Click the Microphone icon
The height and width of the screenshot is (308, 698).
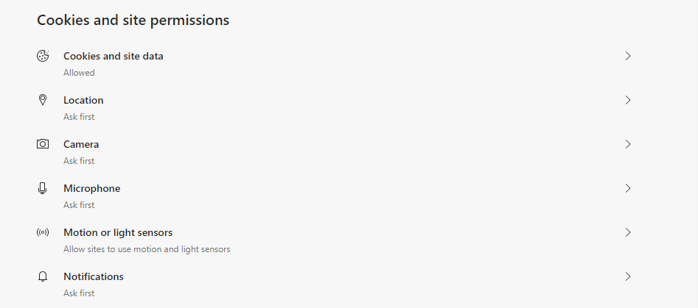(x=43, y=188)
